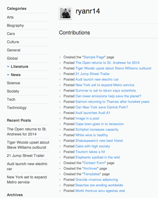Select the Cars category
The width and height of the screenshot is (158, 198).
pyautogui.click(x=11, y=34)
